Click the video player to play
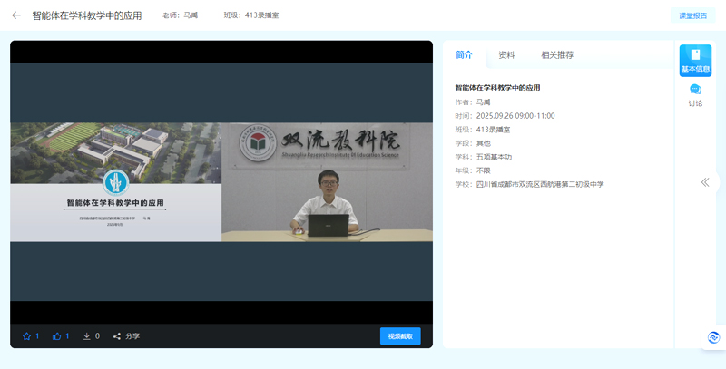Image resolution: width=726 pixels, height=369 pixels. 221,181
